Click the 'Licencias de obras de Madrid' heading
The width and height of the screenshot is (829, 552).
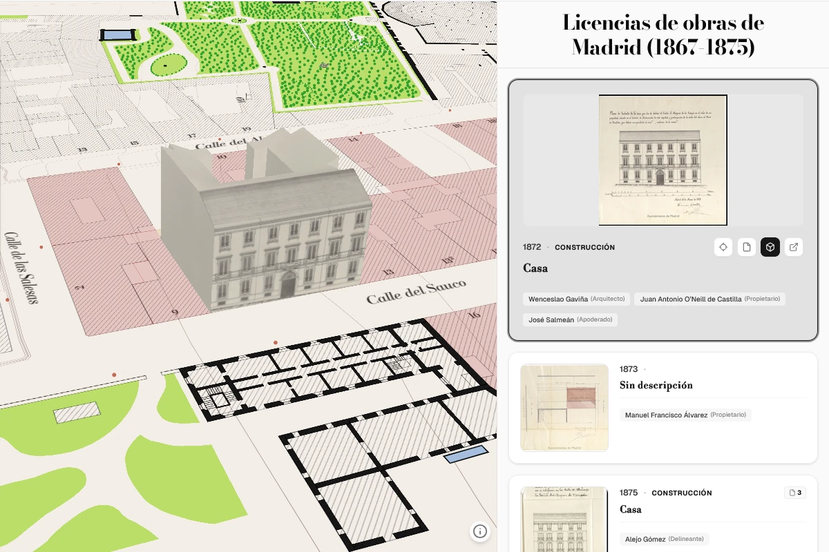(x=663, y=34)
